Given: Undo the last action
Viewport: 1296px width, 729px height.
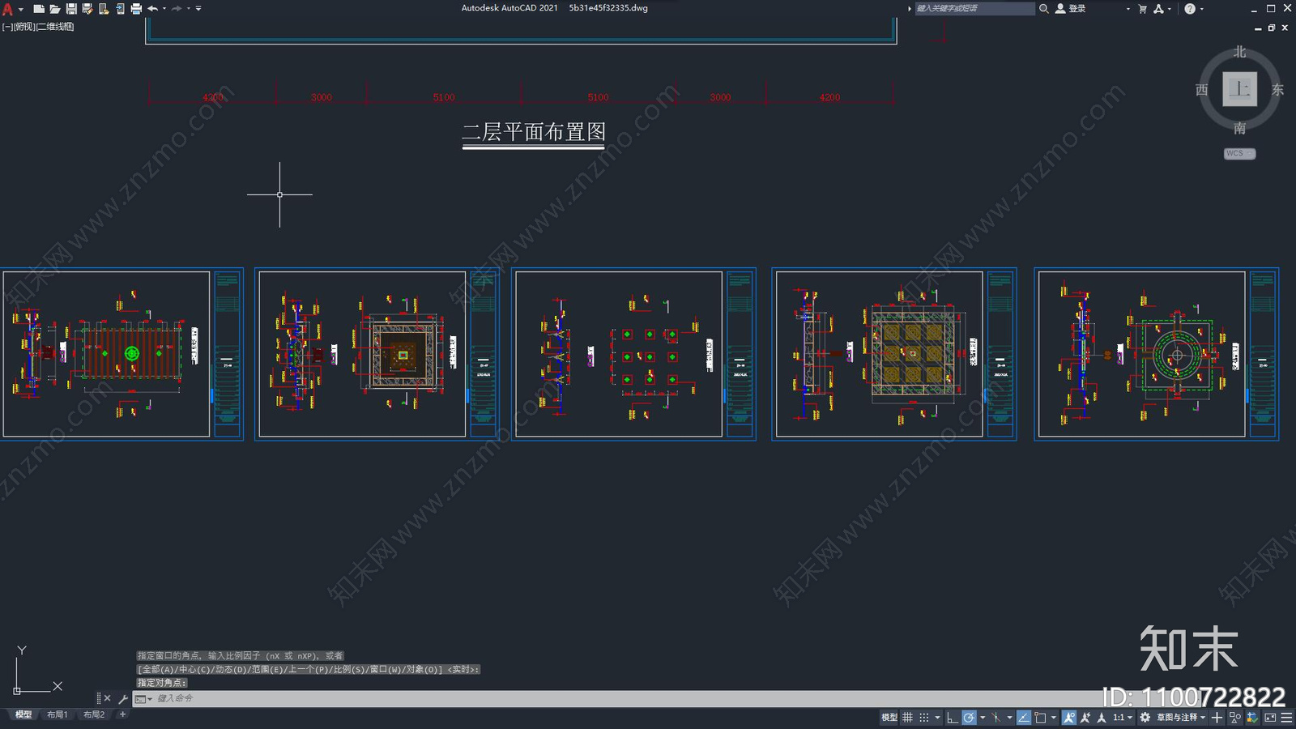Looking at the screenshot, I should pyautogui.click(x=152, y=9).
